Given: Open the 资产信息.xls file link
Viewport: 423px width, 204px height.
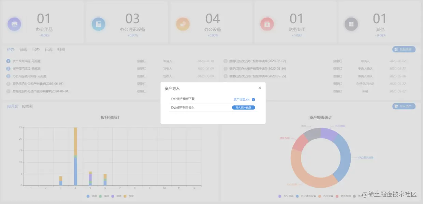Looking at the screenshot, I should coord(242,99).
